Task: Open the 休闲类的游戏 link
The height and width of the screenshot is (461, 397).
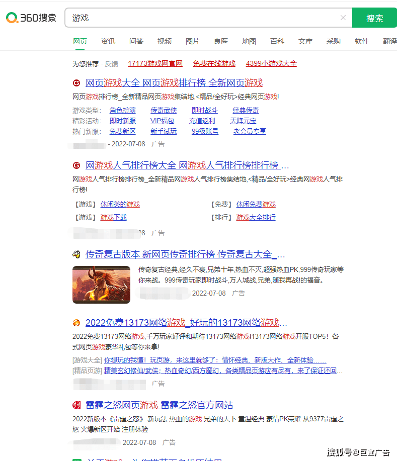Action: coord(120,204)
